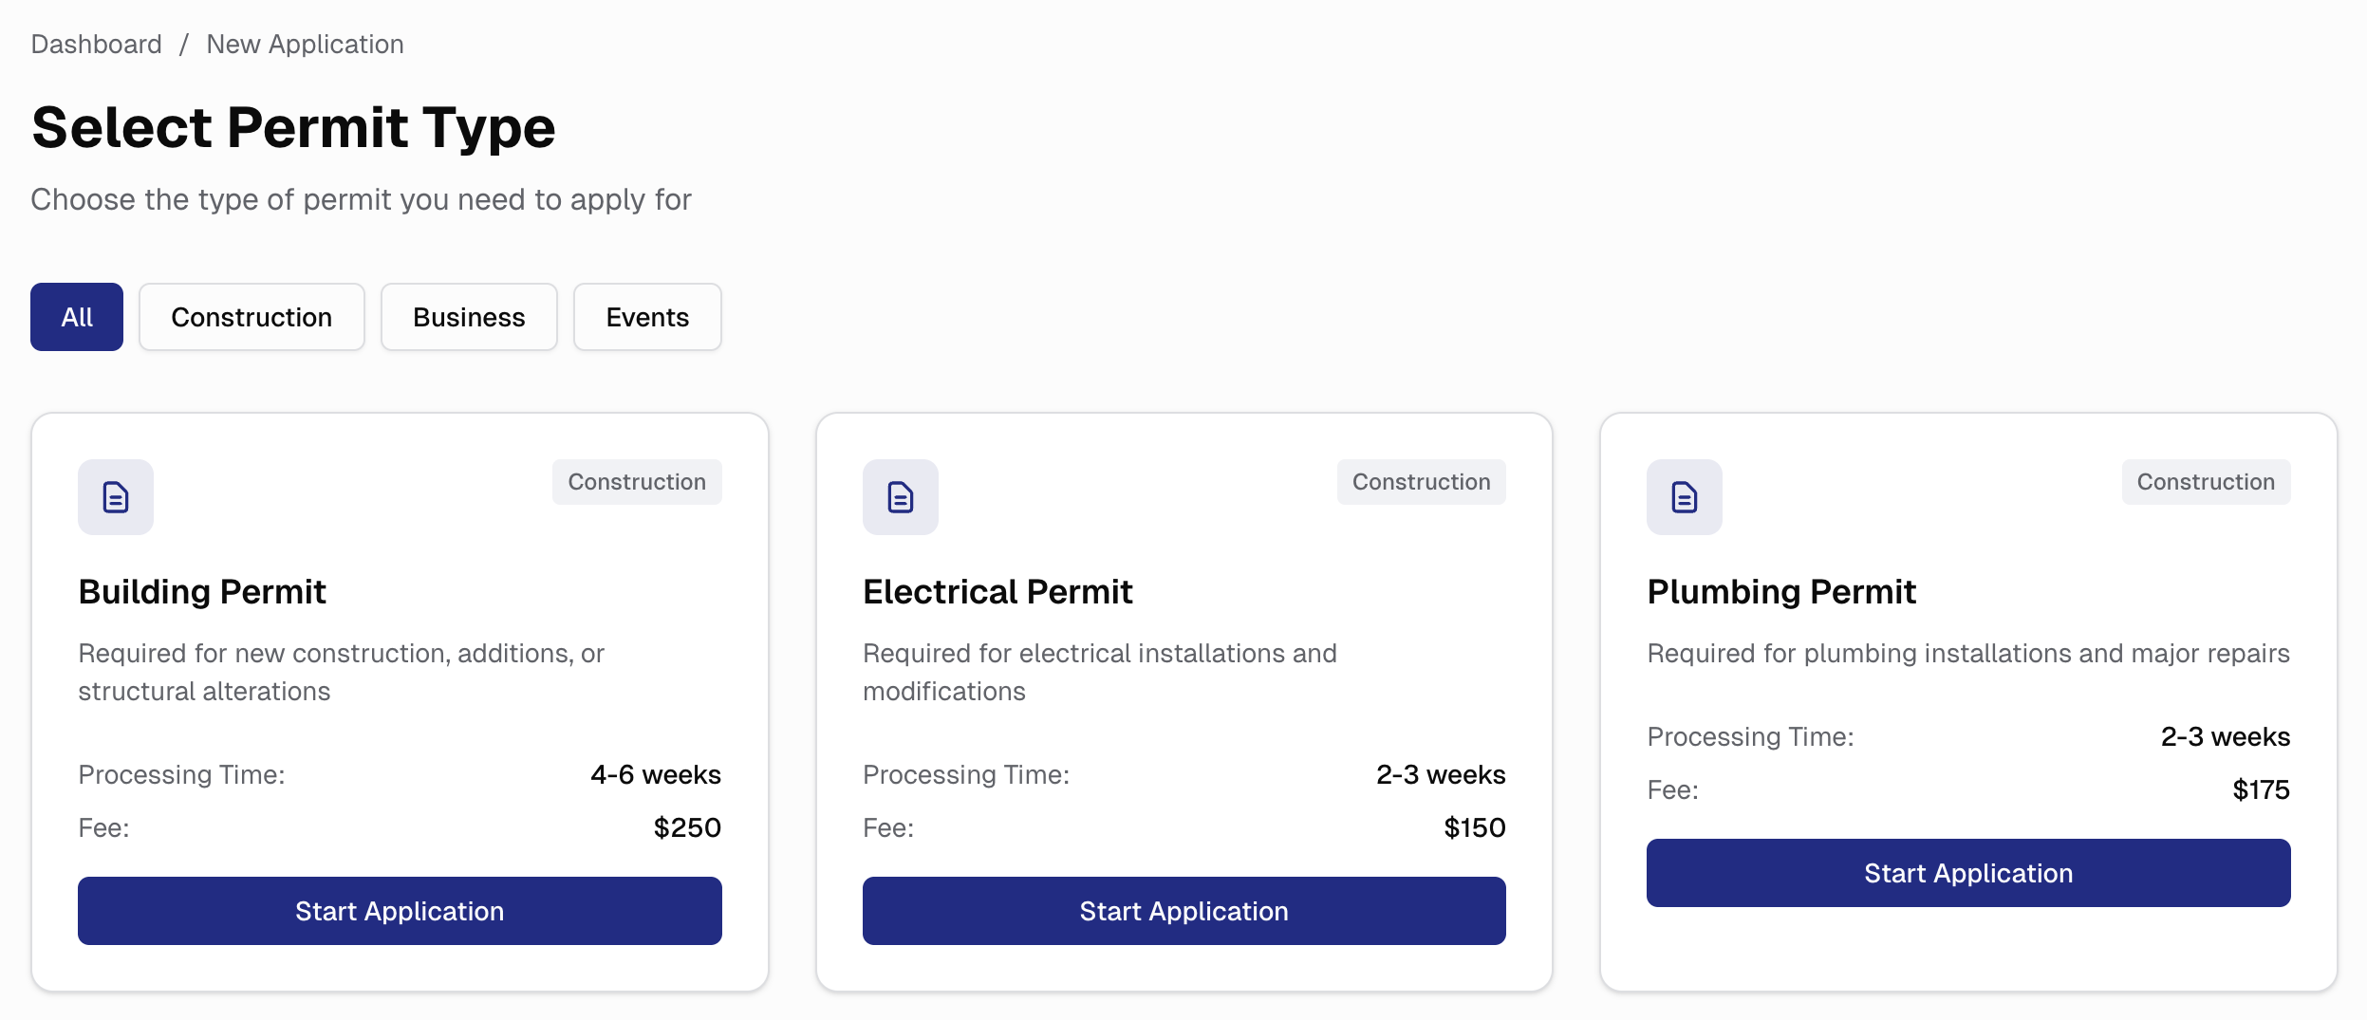Viewport: 2367px width, 1020px height.
Task: Select the Construction badge on Building Permit
Action: click(637, 481)
